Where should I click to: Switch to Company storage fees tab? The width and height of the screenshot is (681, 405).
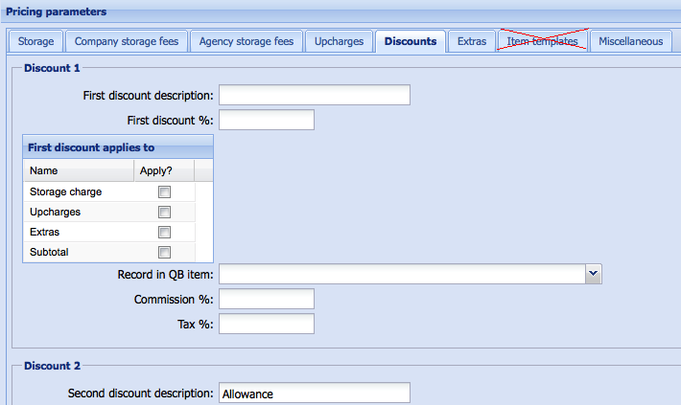click(x=125, y=41)
